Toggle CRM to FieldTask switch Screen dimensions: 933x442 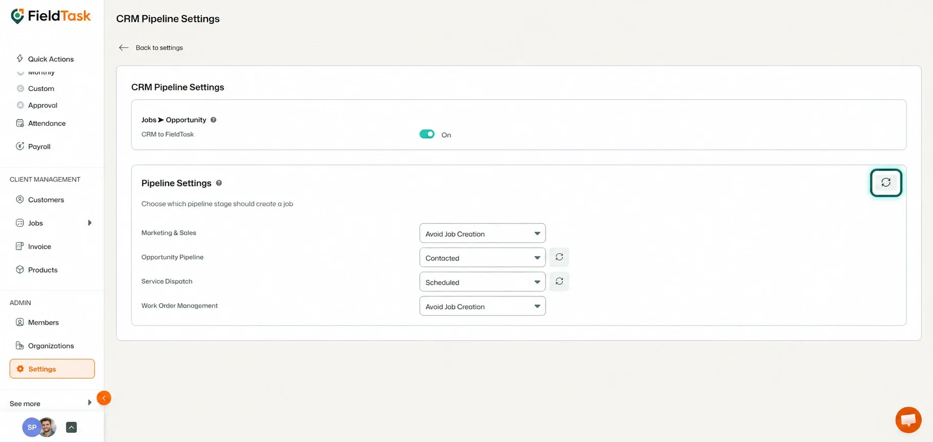(x=427, y=134)
